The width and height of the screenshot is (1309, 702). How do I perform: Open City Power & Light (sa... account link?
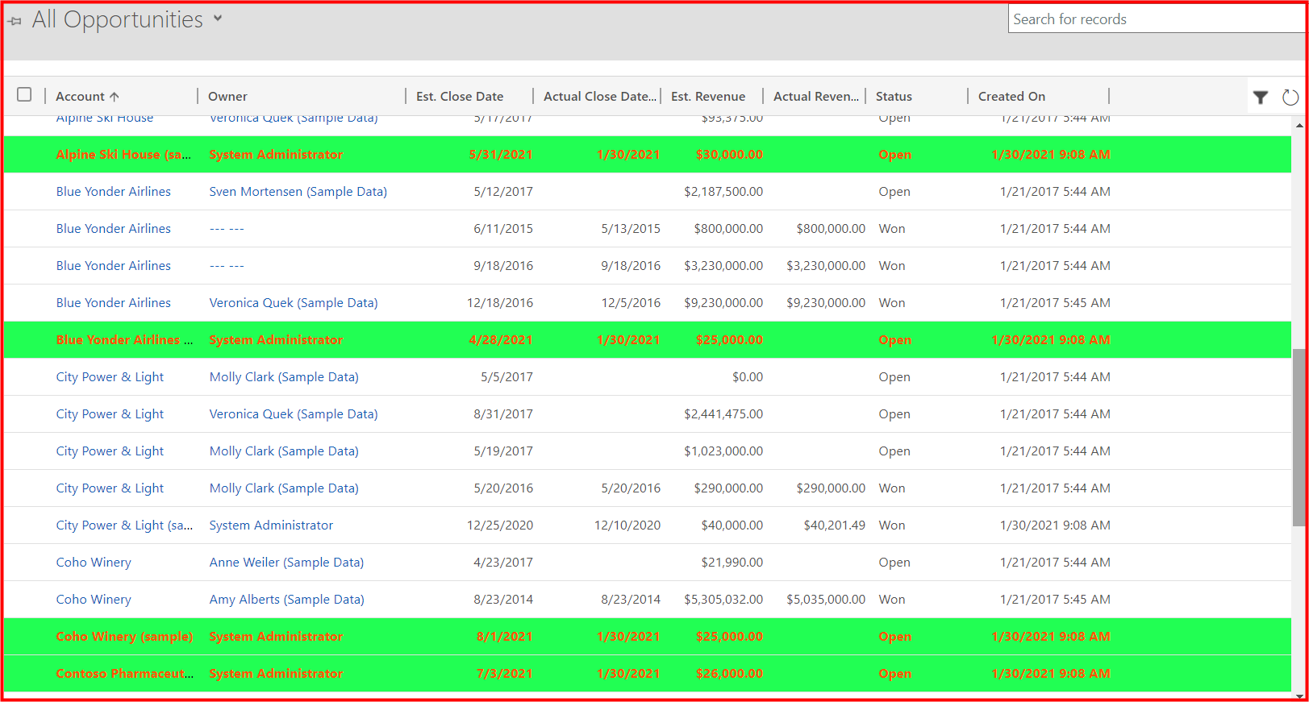tap(124, 525)
